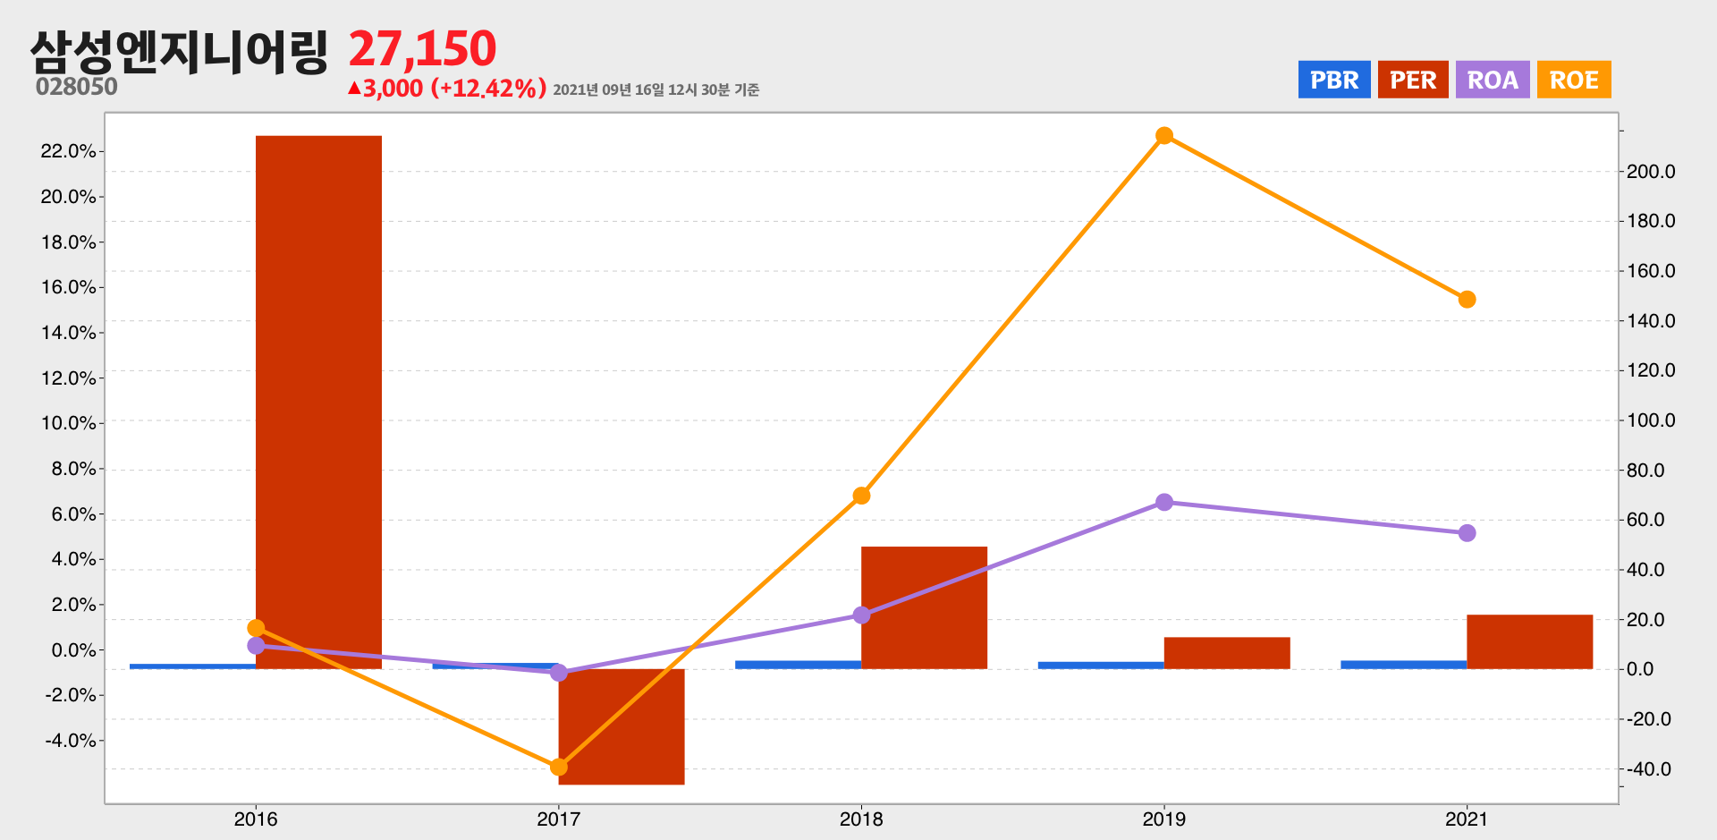Click the change value ▲3,000 (+12.42%)
Screen dimensions: 1717x840
click(x=446, y=88)
